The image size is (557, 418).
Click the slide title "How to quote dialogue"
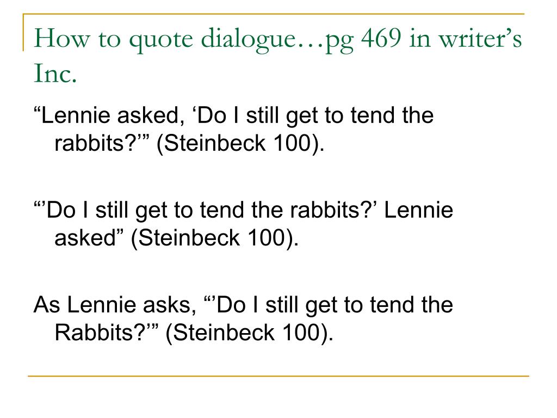(x=165, y=39)
